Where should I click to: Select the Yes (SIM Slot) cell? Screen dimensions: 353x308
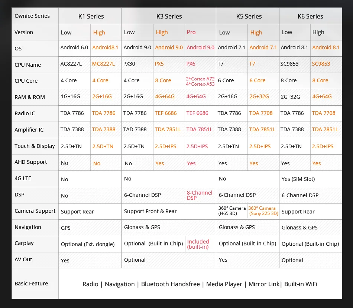click(310, 179)
